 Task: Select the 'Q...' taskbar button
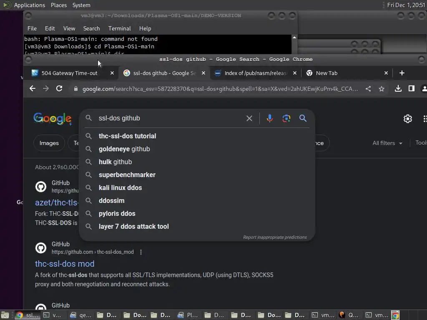point(349,315)
